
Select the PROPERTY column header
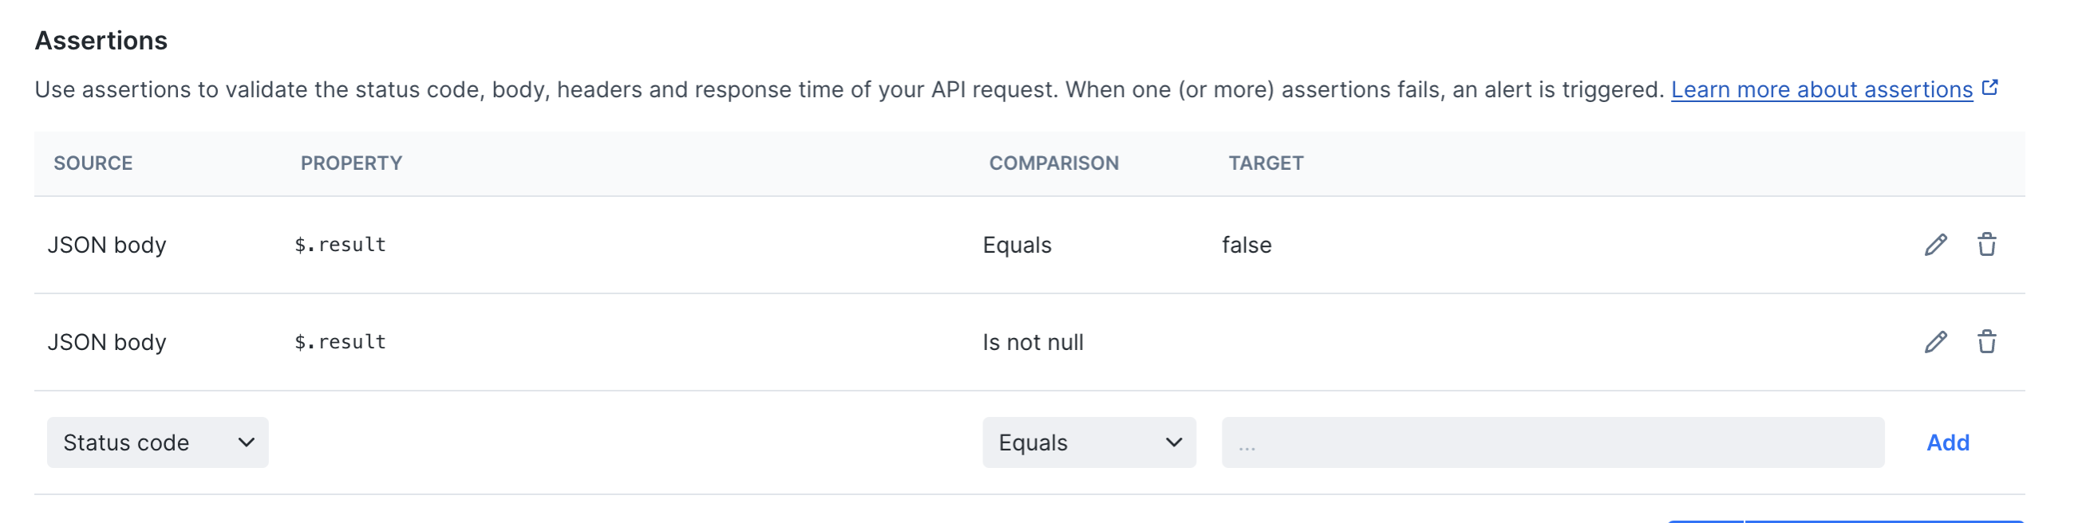tap(351, 163)
